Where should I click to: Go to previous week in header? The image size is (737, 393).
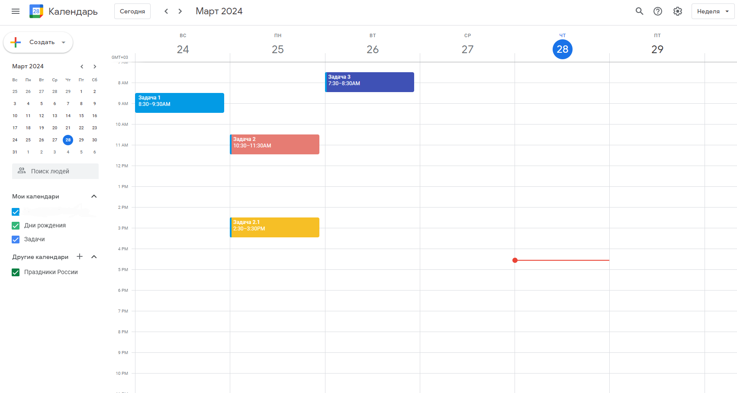pos(166,11)
